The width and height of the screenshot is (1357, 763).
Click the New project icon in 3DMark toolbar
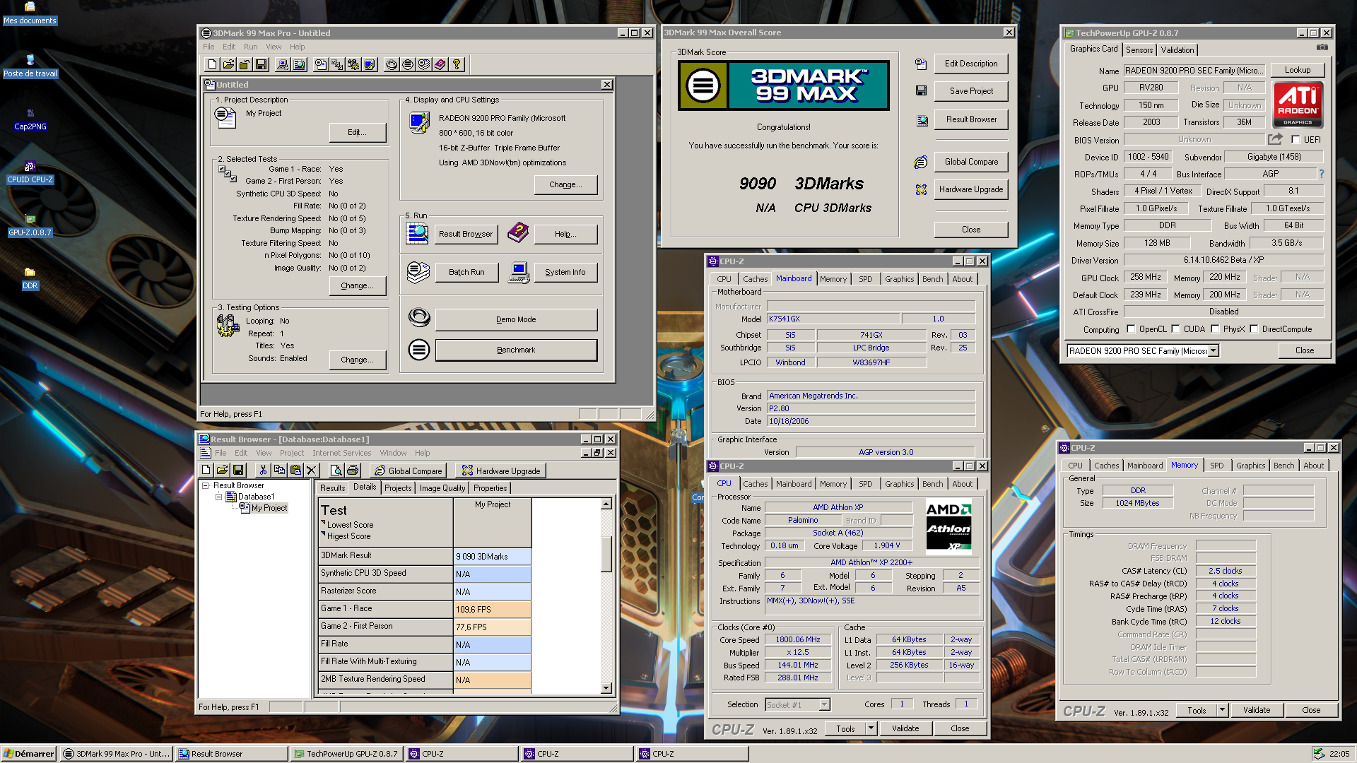click(213, 64)
